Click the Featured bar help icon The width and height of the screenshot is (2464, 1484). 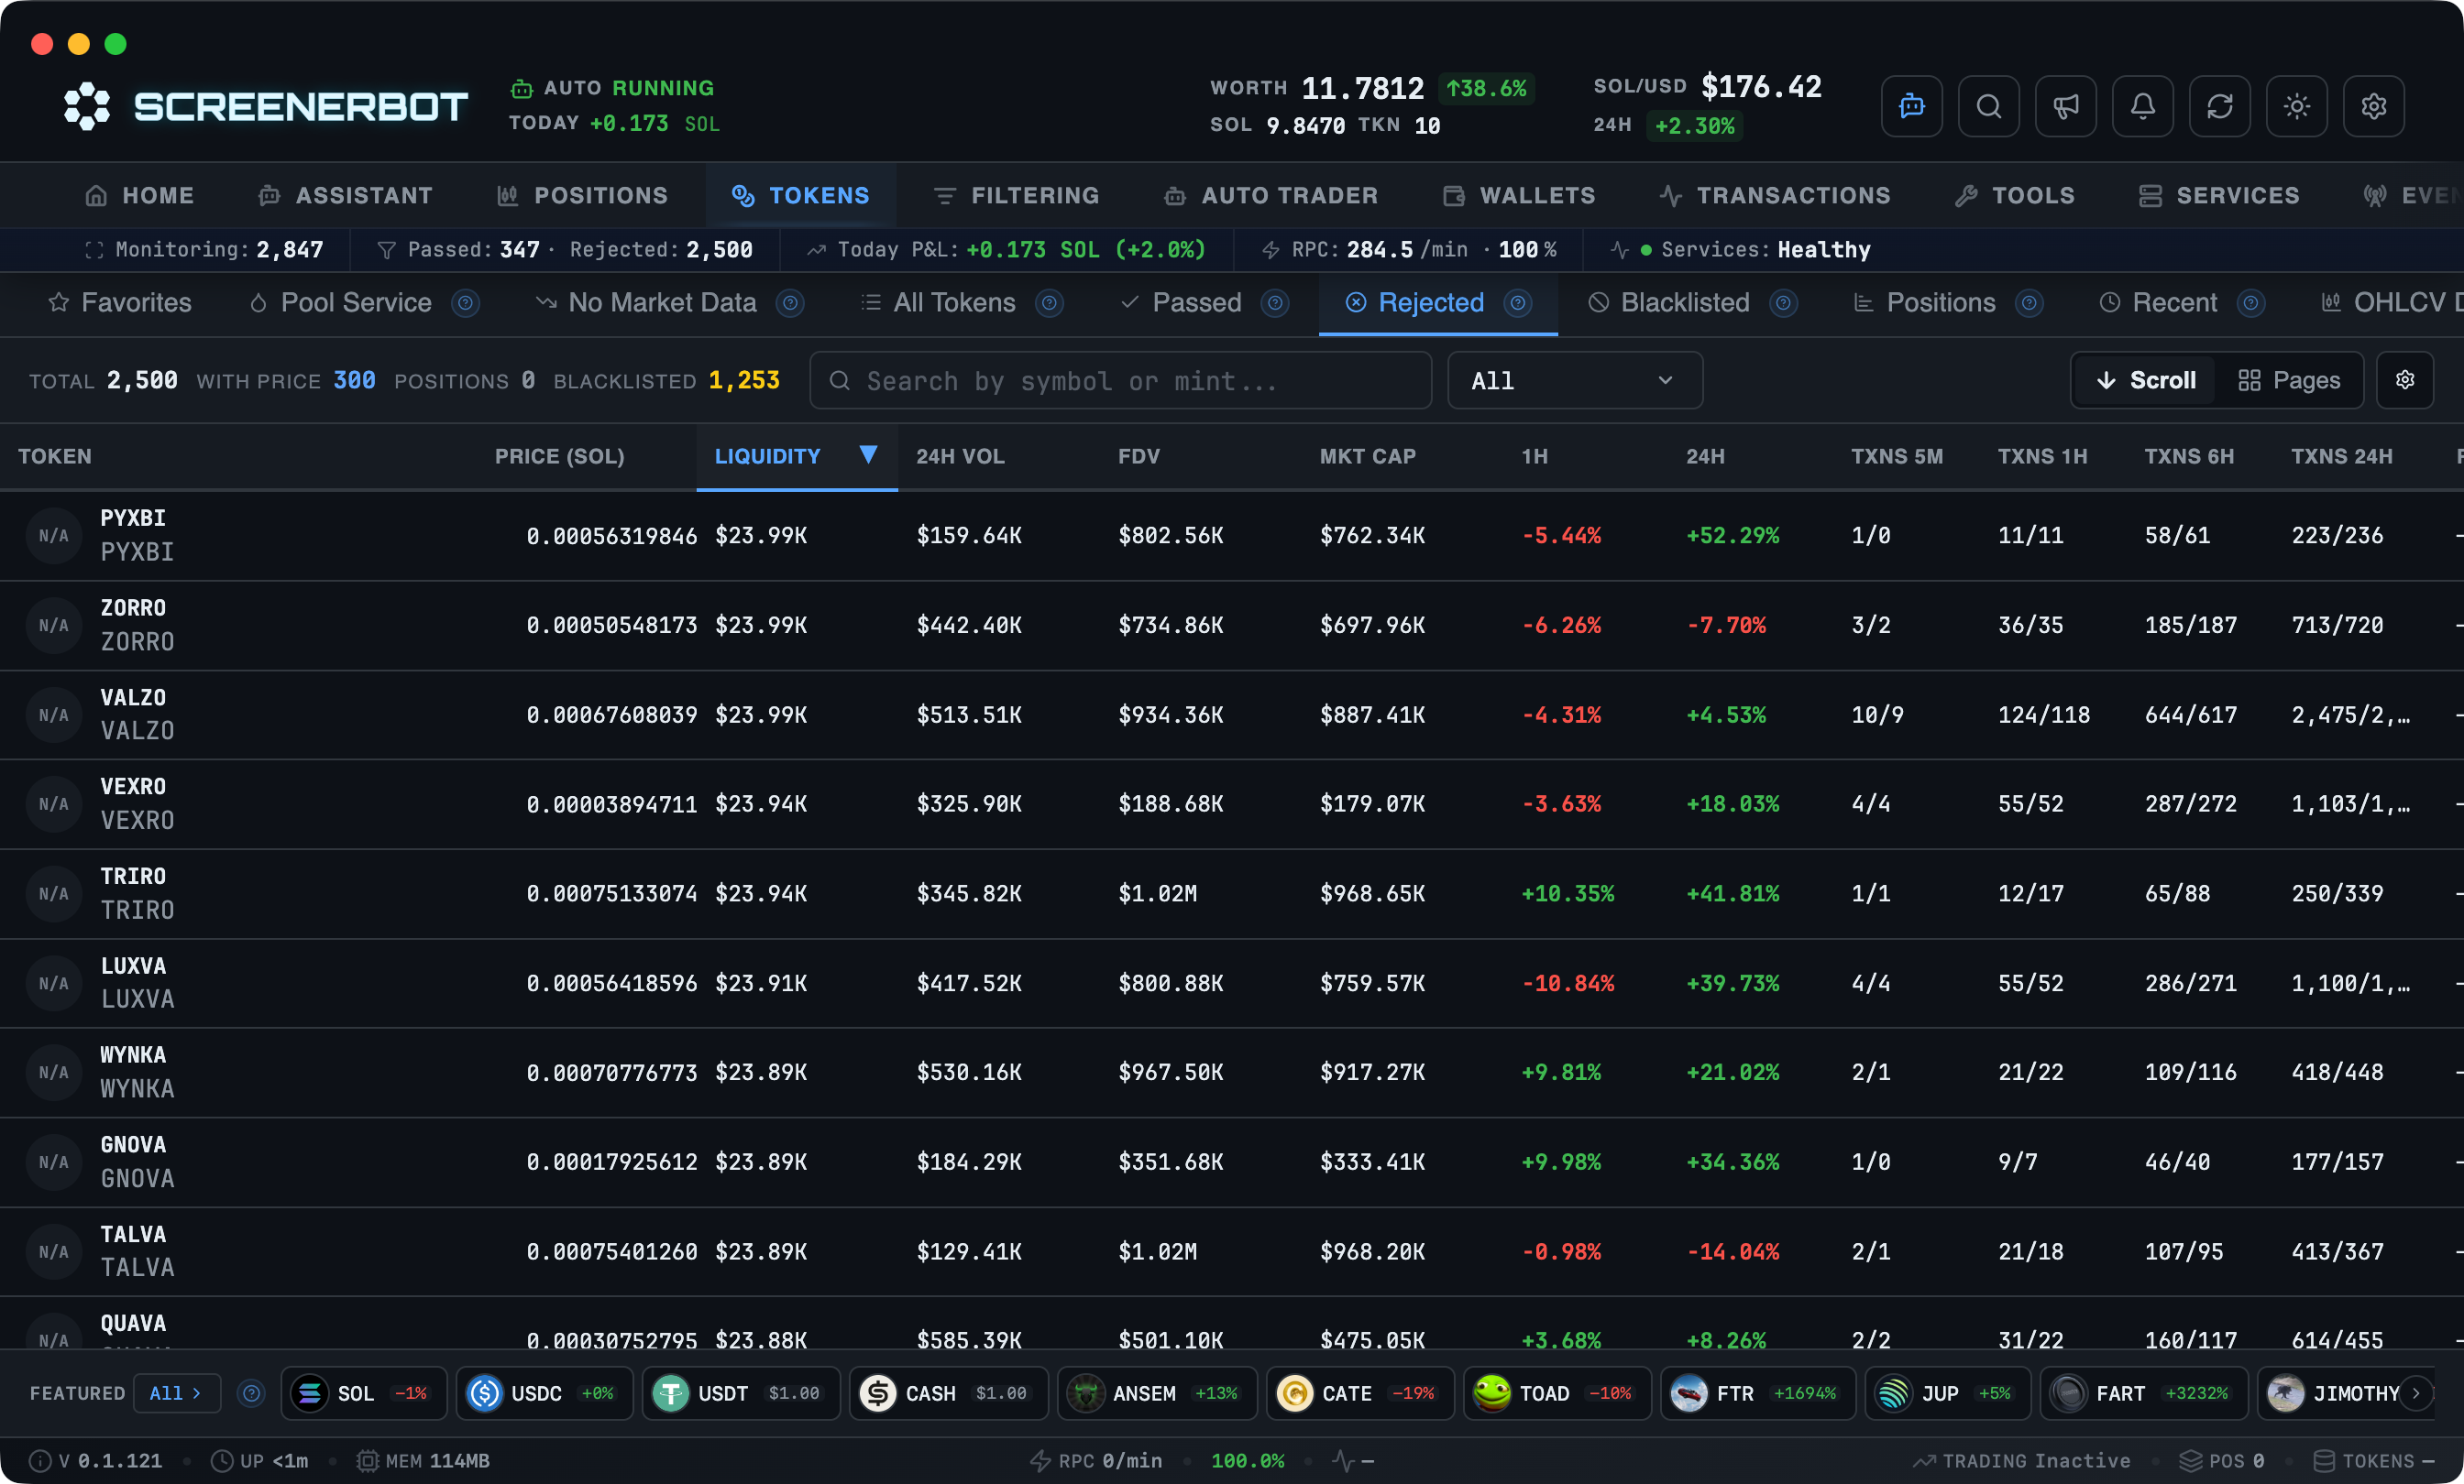251,1393
